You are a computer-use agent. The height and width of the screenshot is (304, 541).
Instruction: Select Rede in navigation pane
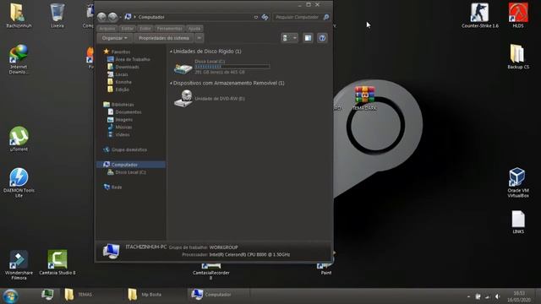click(x=117, y=187)
